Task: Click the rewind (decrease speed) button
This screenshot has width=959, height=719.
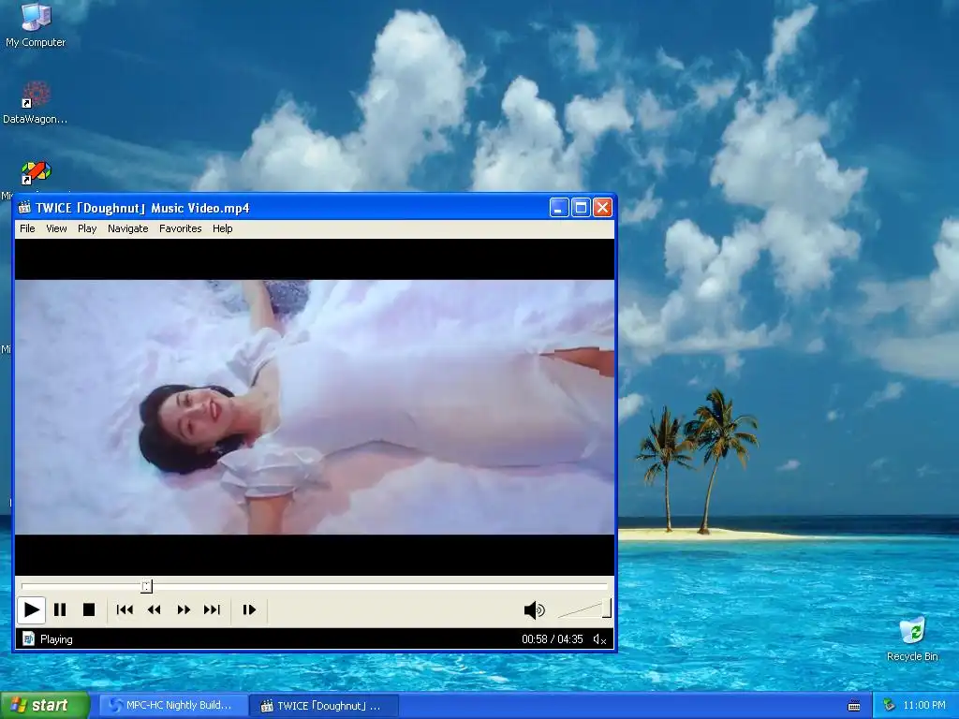Action: point(155,609)
